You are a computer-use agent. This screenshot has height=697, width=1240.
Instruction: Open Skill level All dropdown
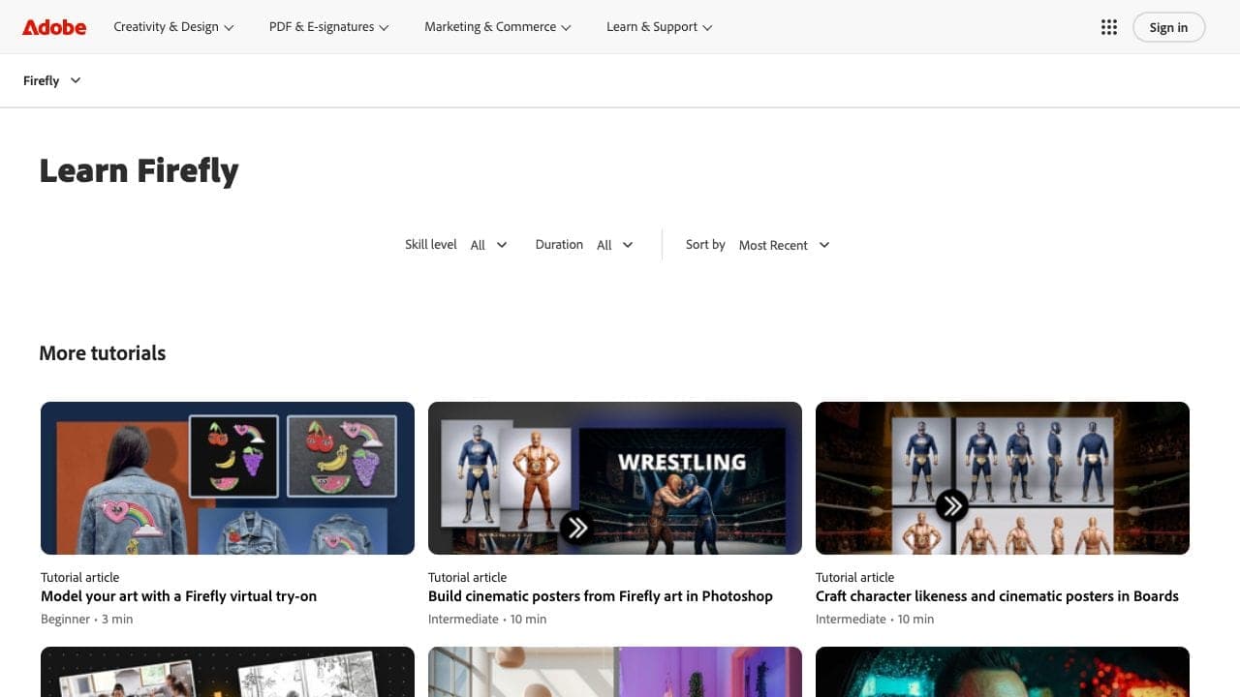[x=489, y=245]
